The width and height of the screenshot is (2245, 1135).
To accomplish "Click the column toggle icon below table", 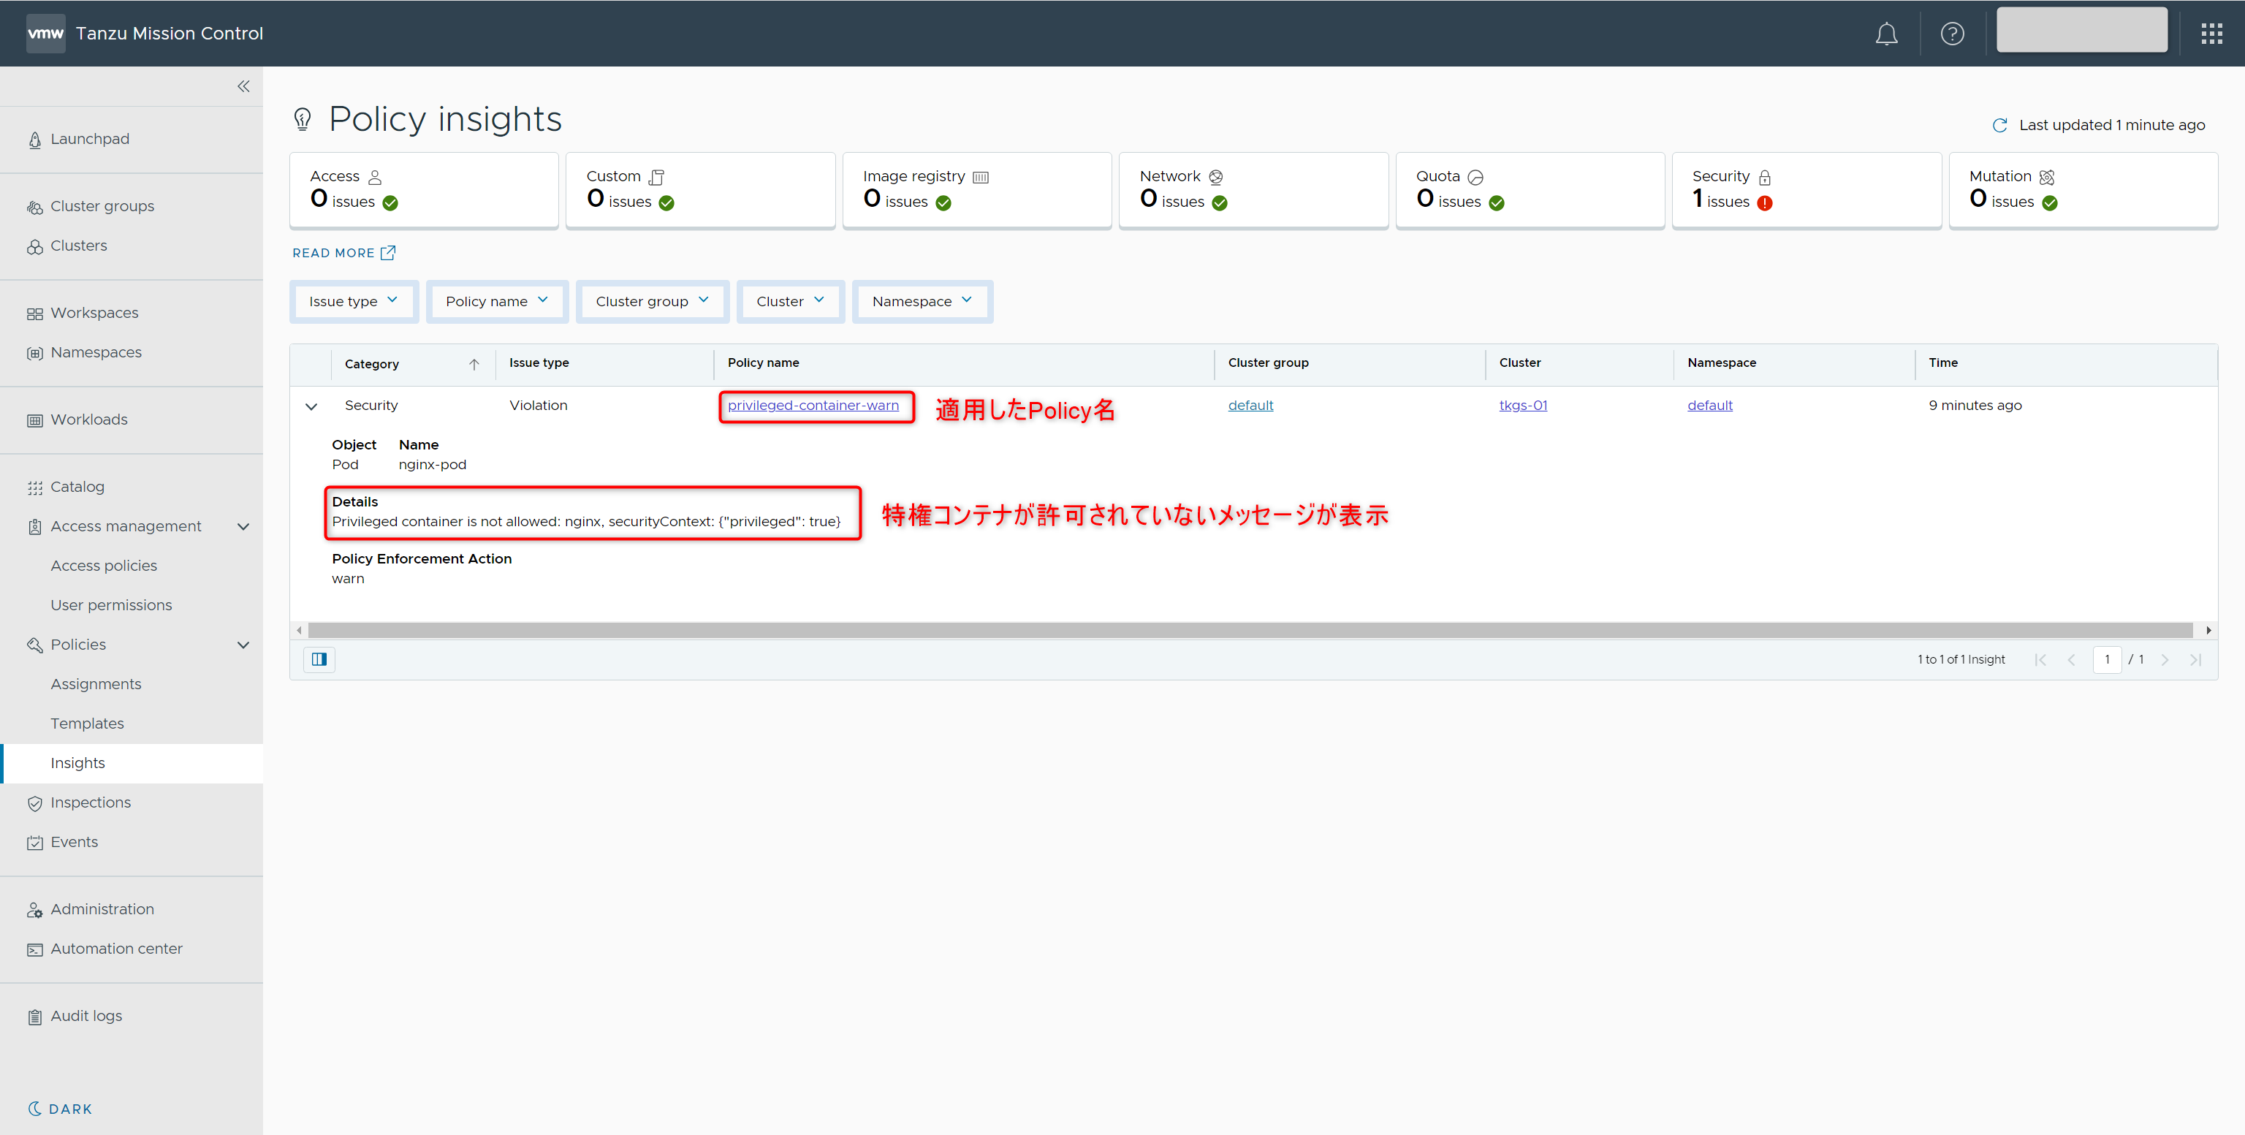I will pyautogui.click(x=319, y=659).
